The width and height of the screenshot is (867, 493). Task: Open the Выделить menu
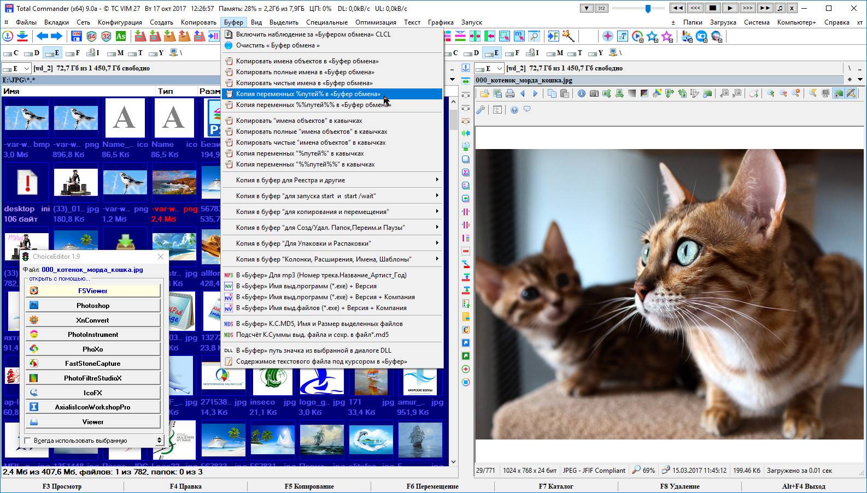[284, 22]
